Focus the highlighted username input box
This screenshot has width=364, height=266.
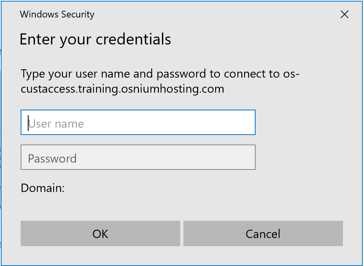click(x=138, y=123)
